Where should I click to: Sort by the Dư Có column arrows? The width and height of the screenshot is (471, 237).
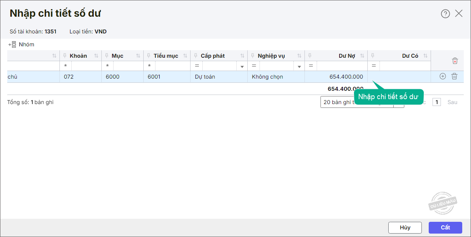point(425,56)
